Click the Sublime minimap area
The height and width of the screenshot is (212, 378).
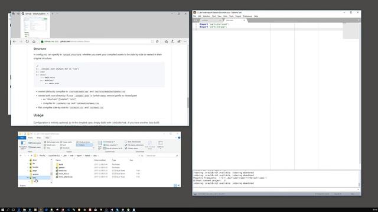coord(351,31)
